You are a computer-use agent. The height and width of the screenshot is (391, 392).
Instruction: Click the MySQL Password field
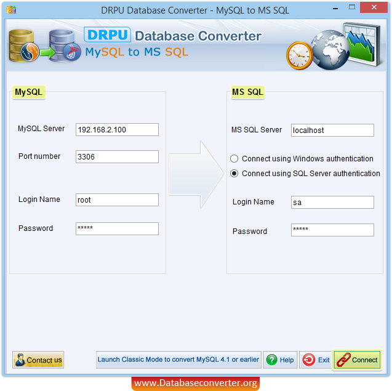[x=117, y=228]
